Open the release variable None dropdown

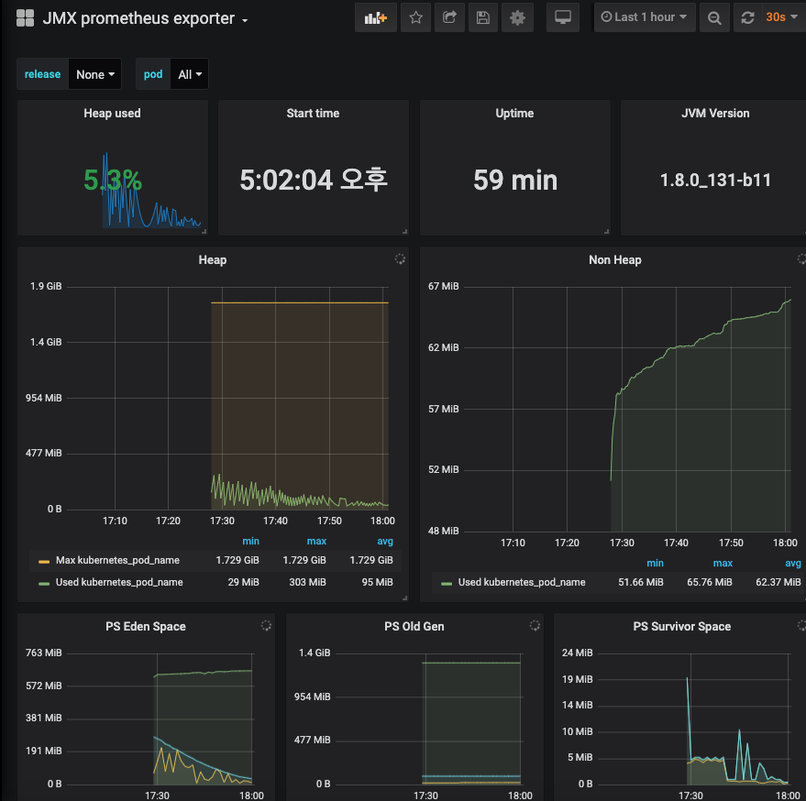click(94, 73)
